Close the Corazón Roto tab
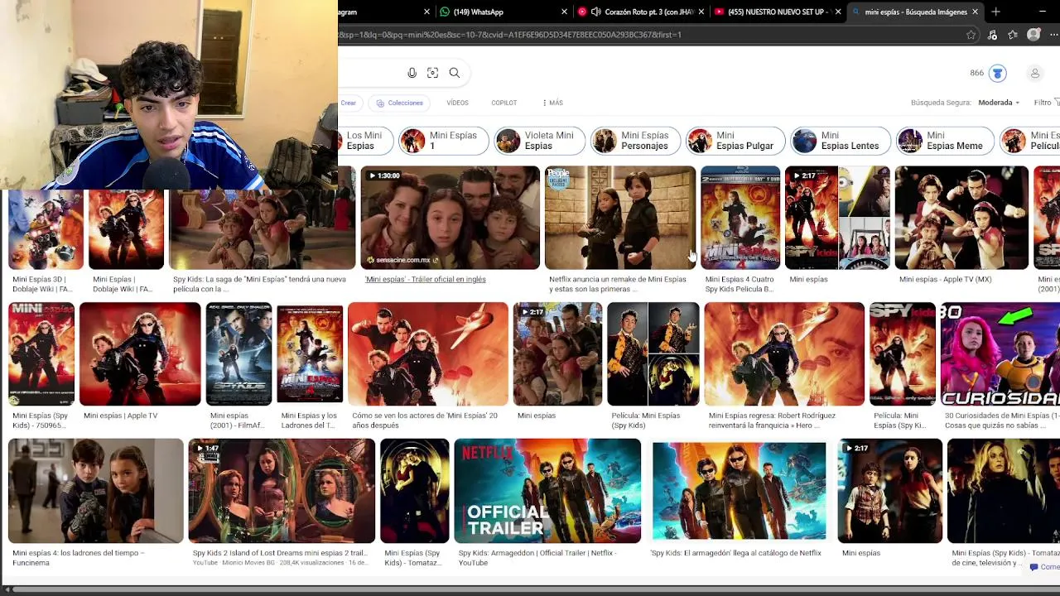 tap(701, 12)
